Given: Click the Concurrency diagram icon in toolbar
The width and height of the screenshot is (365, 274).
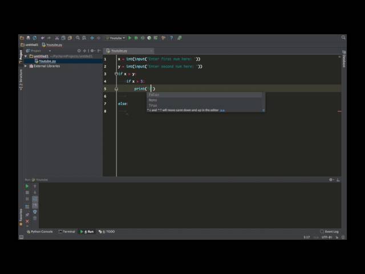Looking at the screenshot, I should click(x=156, y=38).
